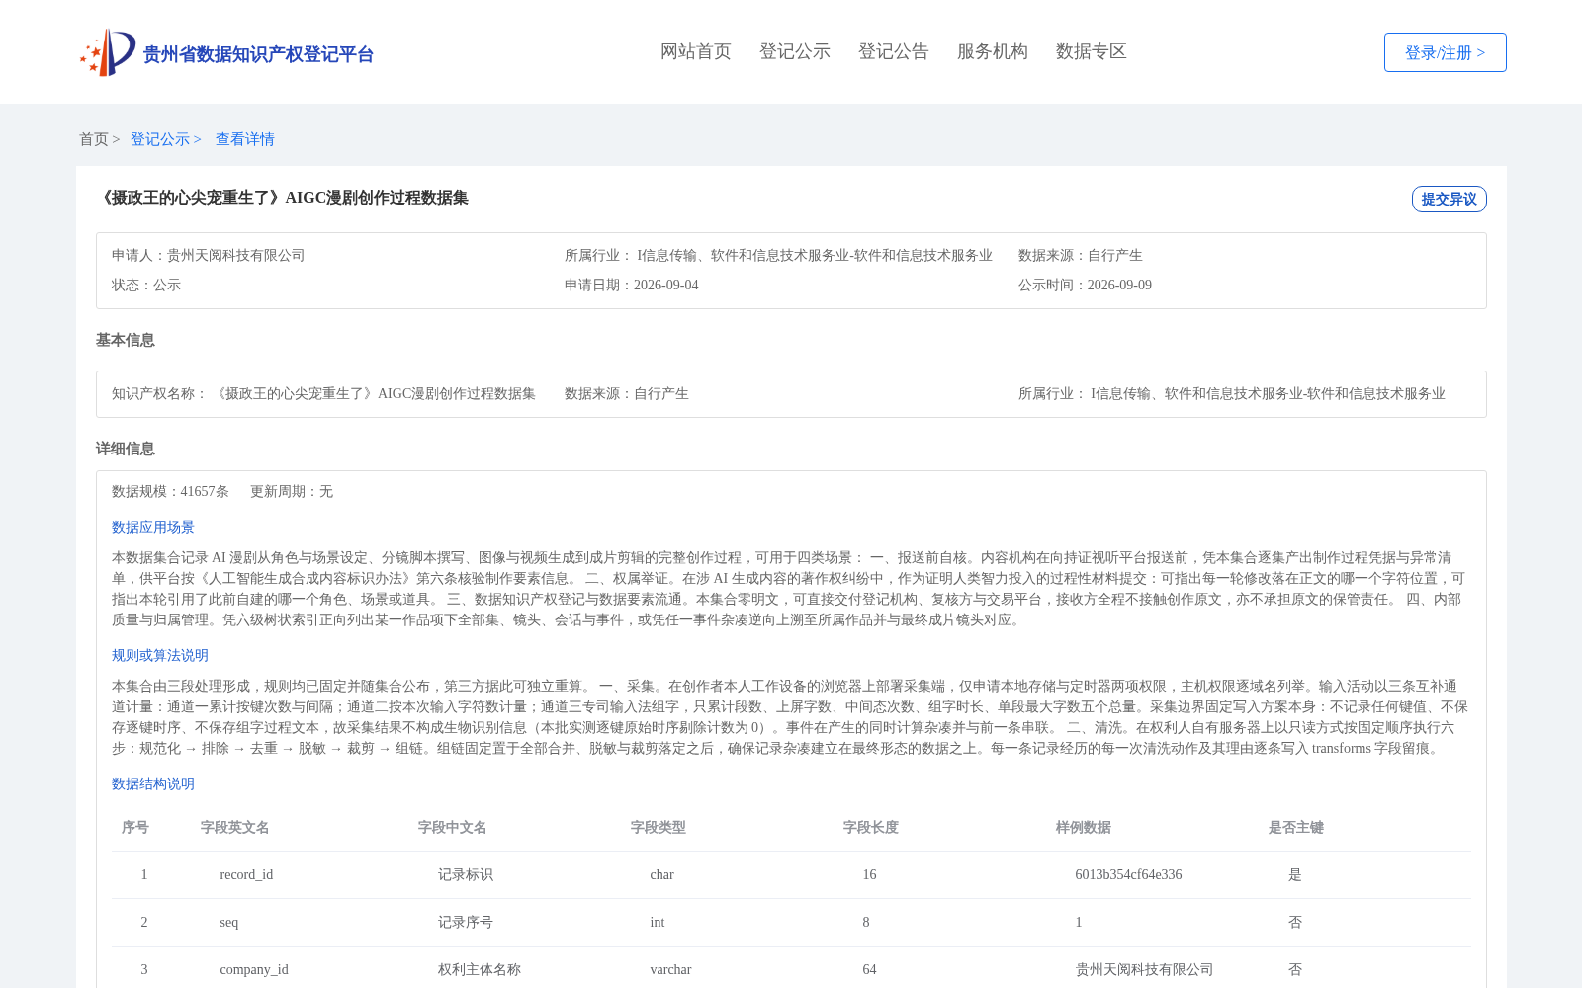Click the 是否主键 column header
The height and width of the screenshot is (988, 1582).
[x=1296, y=827]
